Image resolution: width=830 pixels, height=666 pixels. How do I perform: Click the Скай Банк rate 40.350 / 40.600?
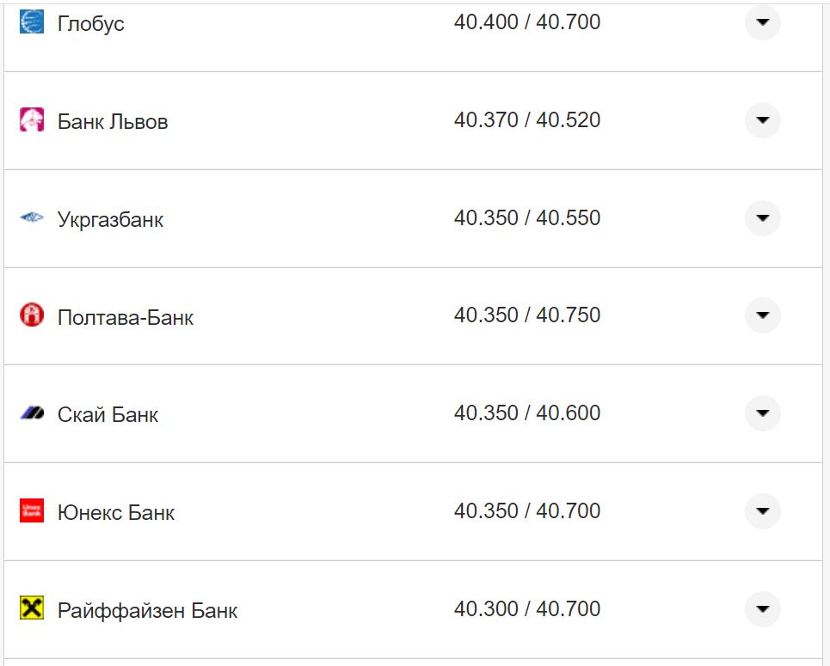click(x=526, y=413)
